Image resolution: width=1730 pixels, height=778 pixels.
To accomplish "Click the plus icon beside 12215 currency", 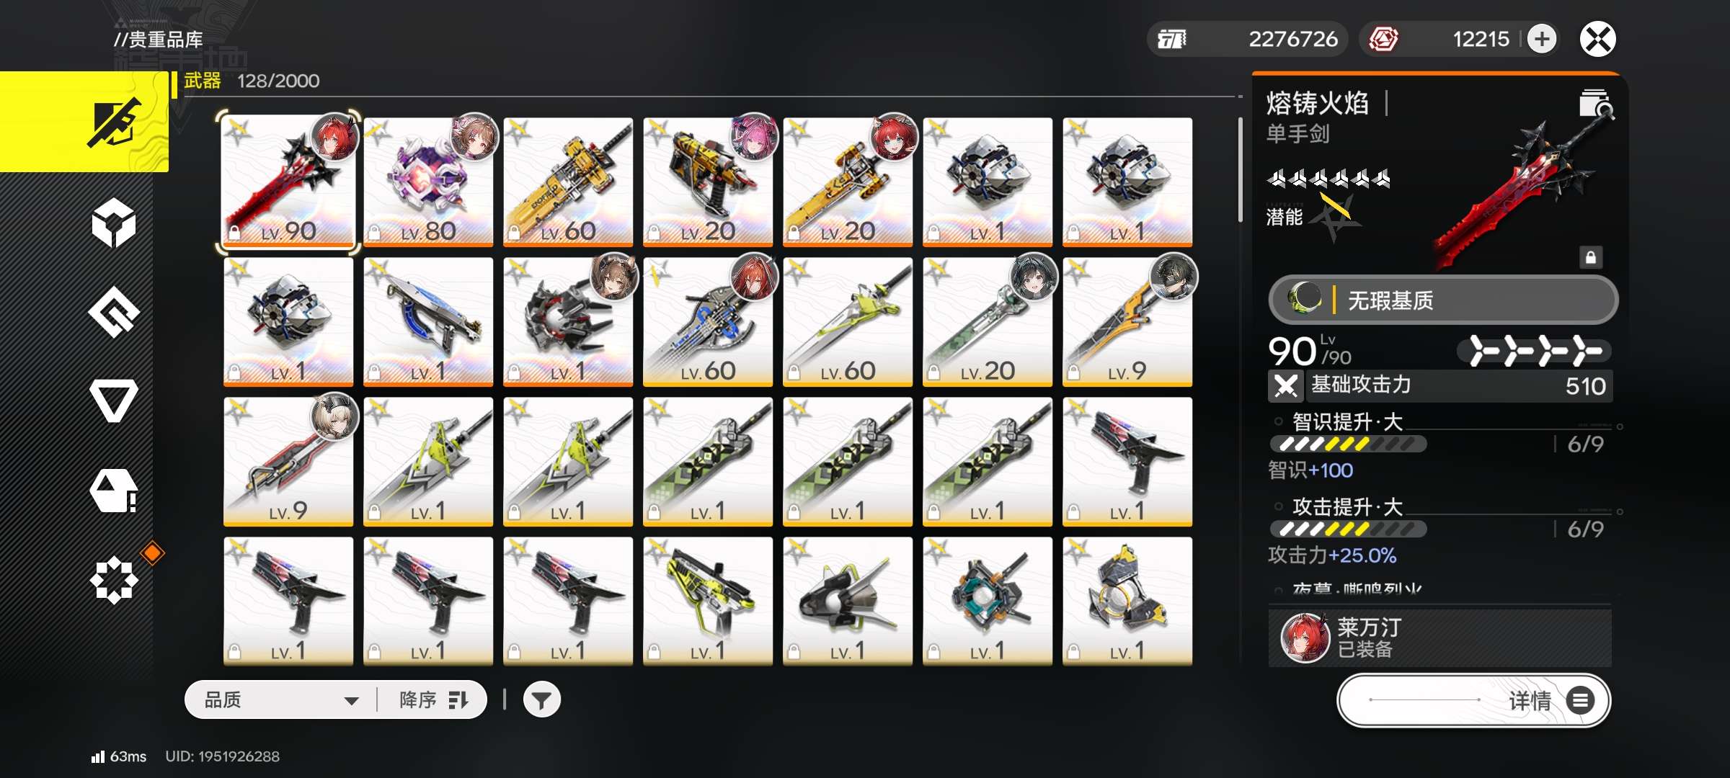I will click(1542, 39).
